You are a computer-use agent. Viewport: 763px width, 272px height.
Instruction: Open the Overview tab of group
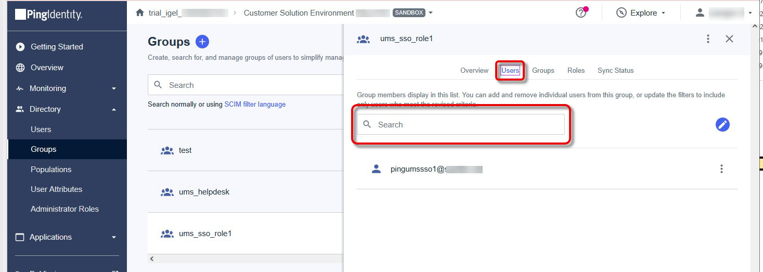click(x=474, y=70)
